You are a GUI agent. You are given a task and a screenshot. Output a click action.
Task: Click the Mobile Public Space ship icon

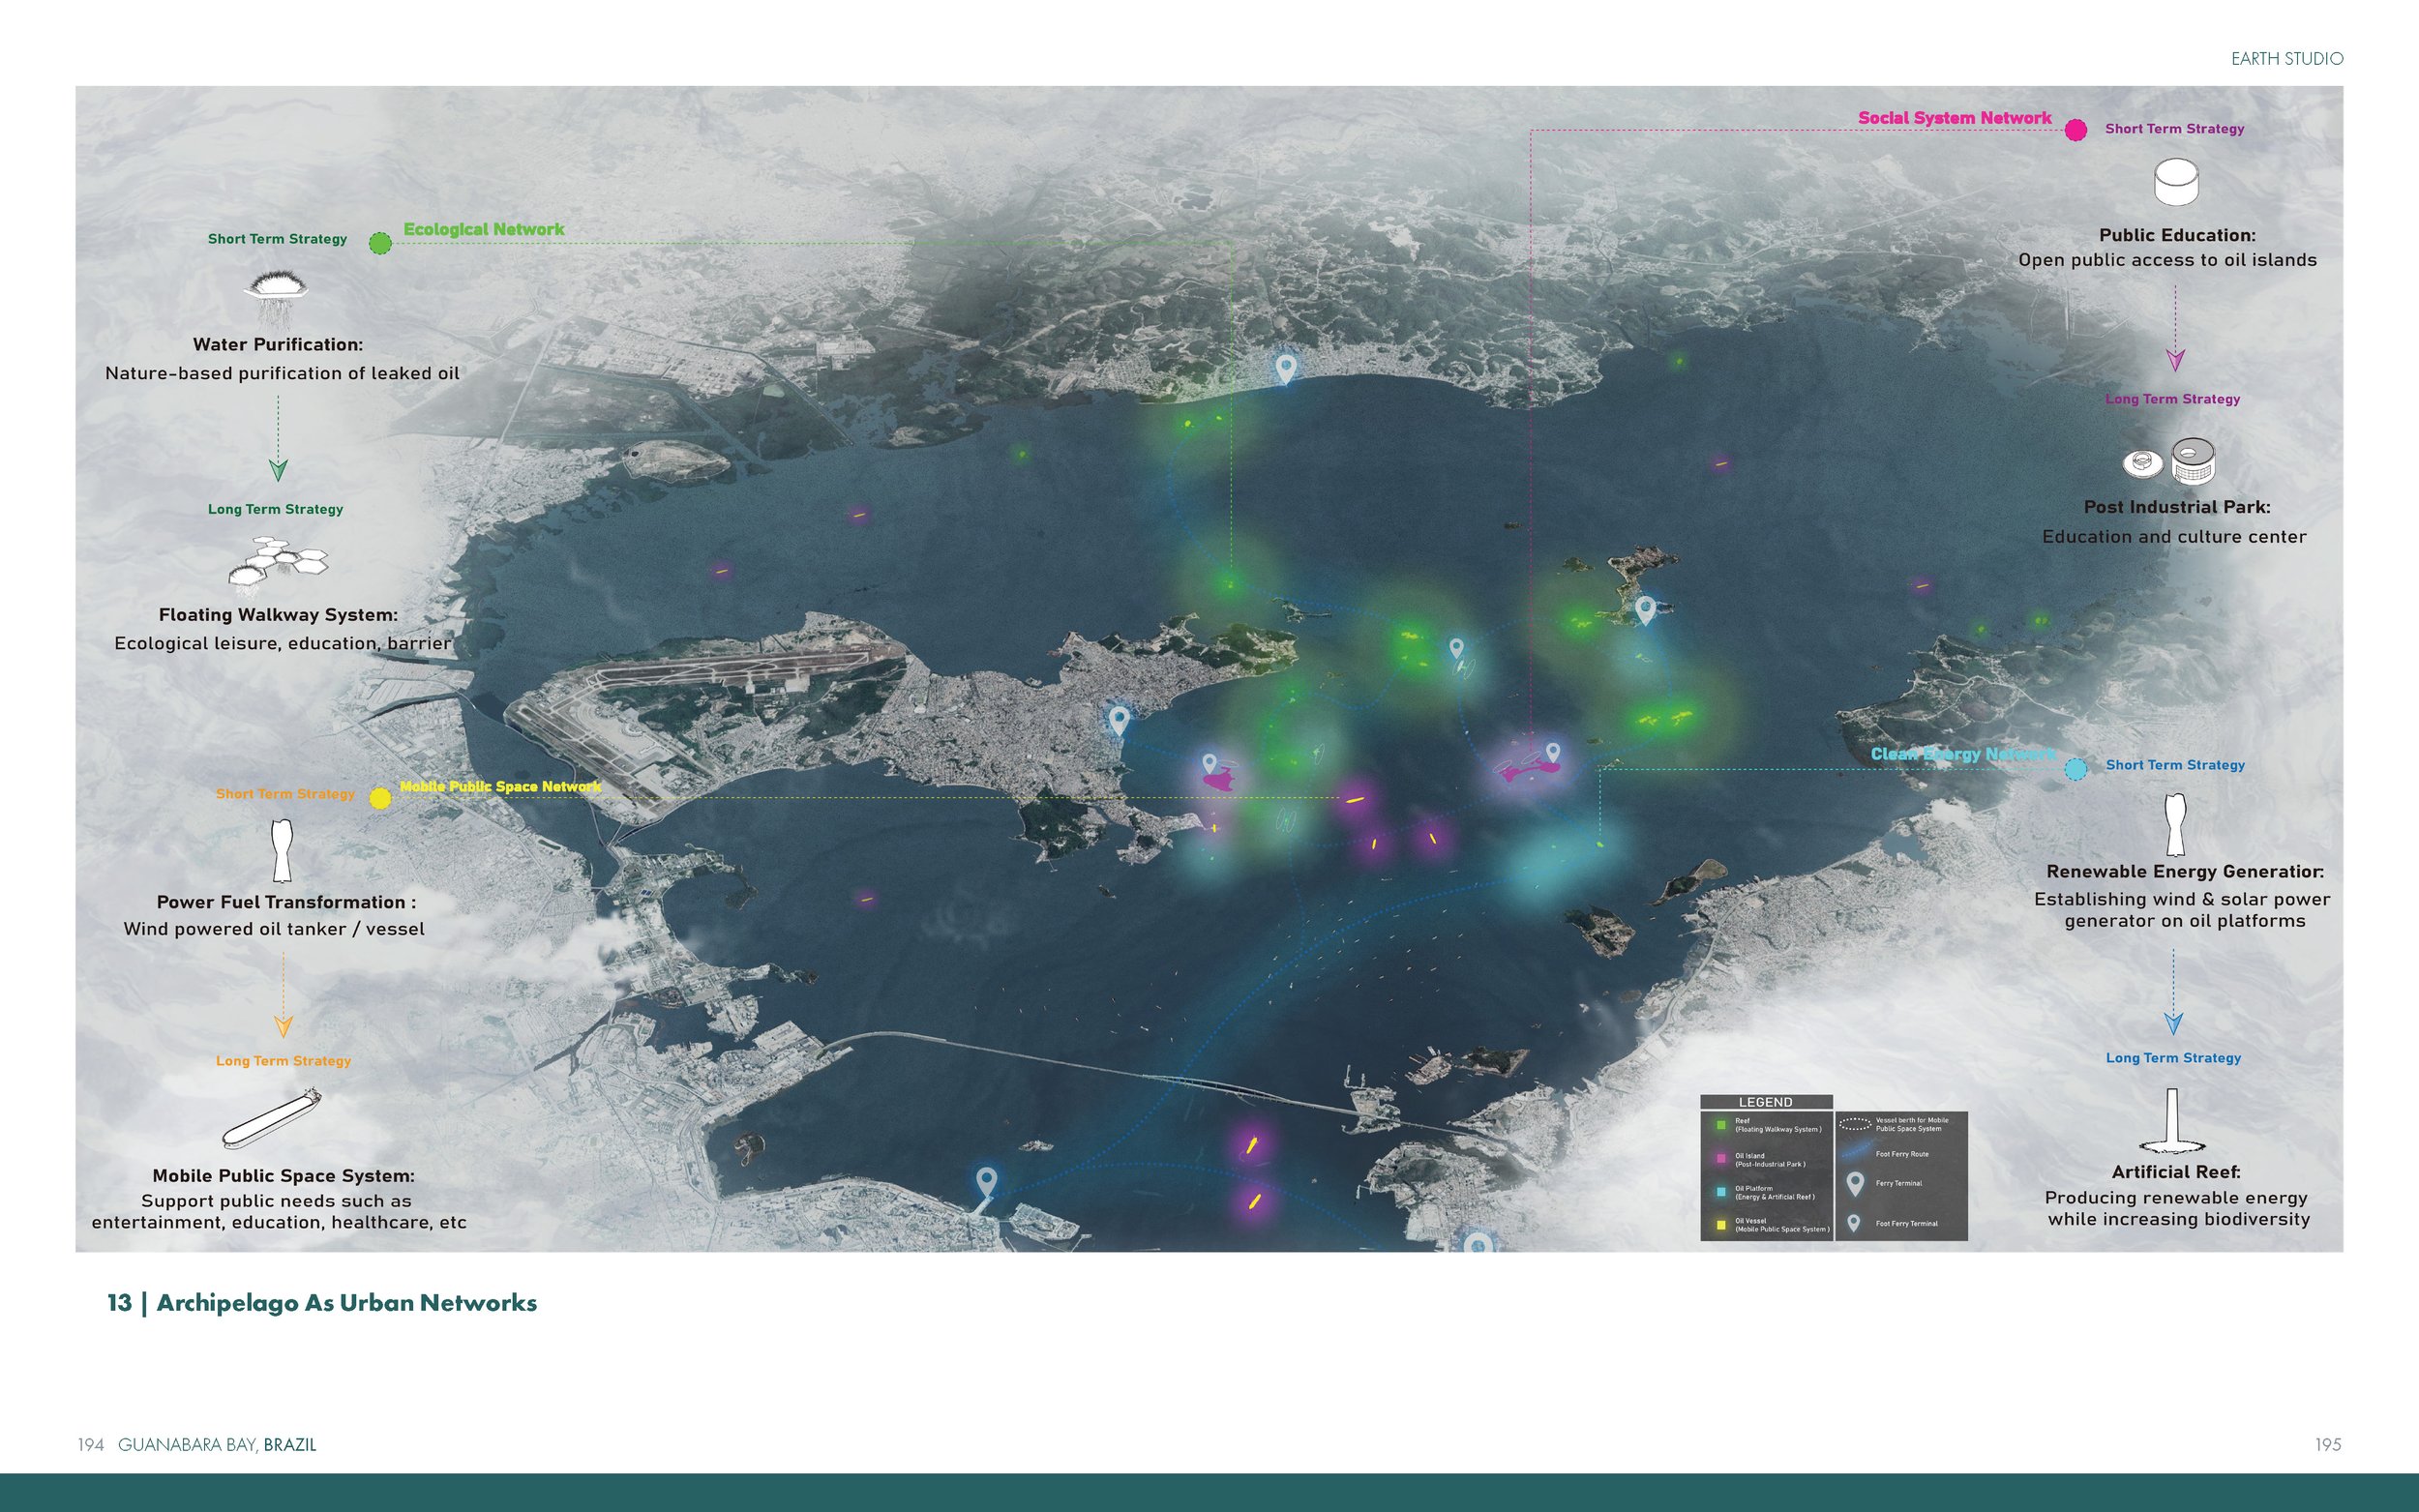click(272, 1118)
